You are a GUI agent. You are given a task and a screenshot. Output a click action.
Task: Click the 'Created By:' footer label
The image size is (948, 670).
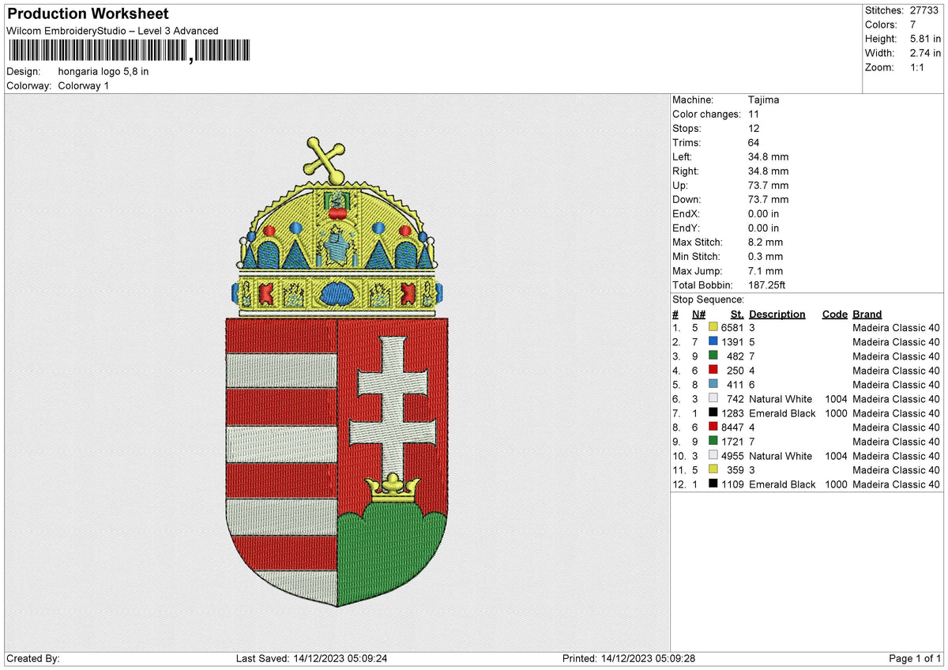(32, 658)
